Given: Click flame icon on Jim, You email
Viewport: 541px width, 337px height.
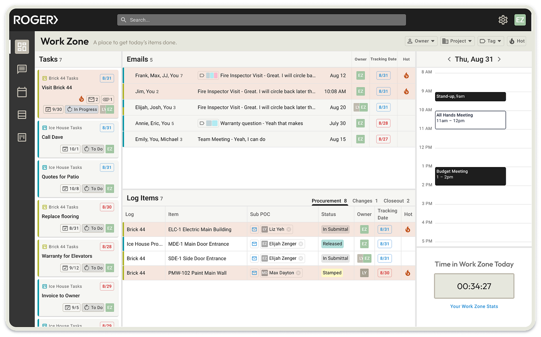Looking at the screenshot, I should point(406,91).
